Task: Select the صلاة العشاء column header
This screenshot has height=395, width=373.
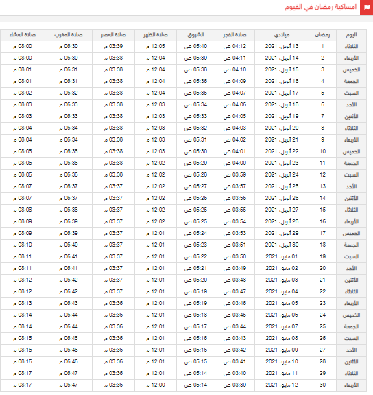Action: pos(23,35)
